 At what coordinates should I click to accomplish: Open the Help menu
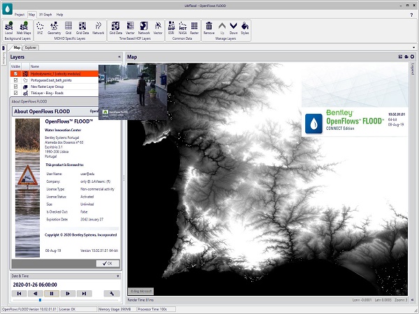pyautogui.click(x=59, y=15)
